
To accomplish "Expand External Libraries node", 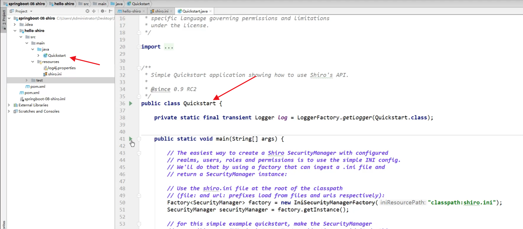I will (9, 105).
